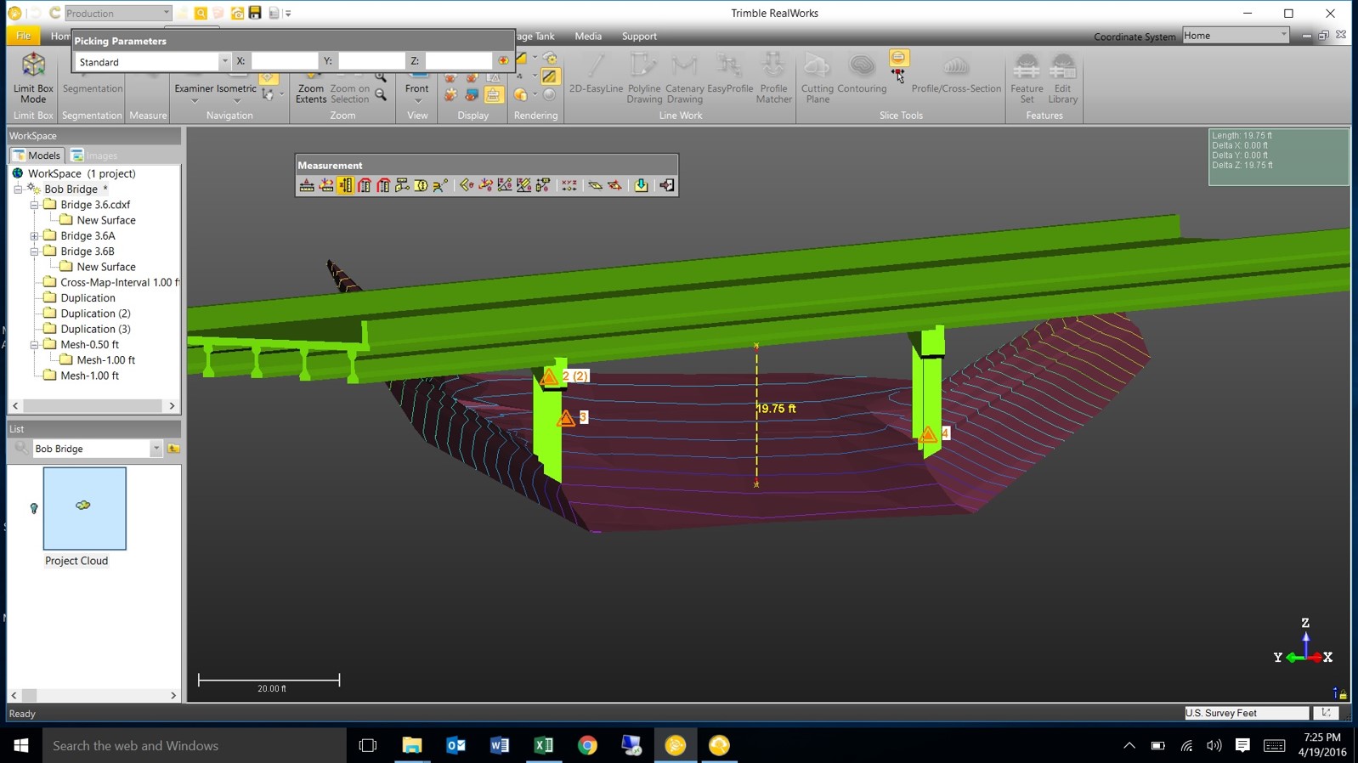Start the 2D-EasyLine tool
The image size is (1358, 763).
coord(596,73)
